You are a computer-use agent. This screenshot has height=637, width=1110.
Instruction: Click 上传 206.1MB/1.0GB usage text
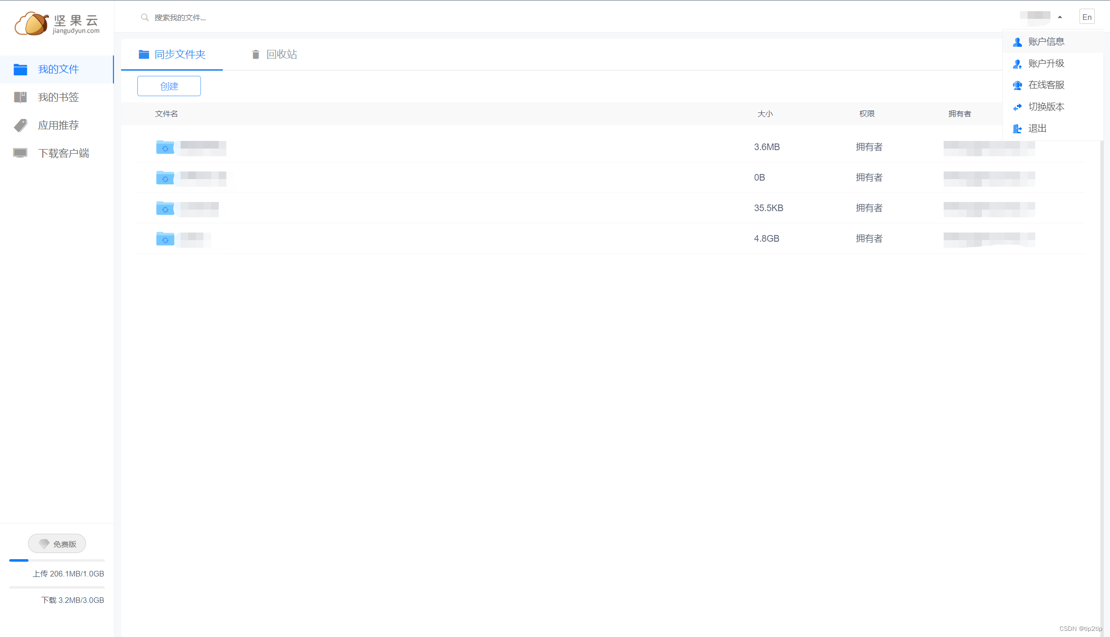click(69, 574)
